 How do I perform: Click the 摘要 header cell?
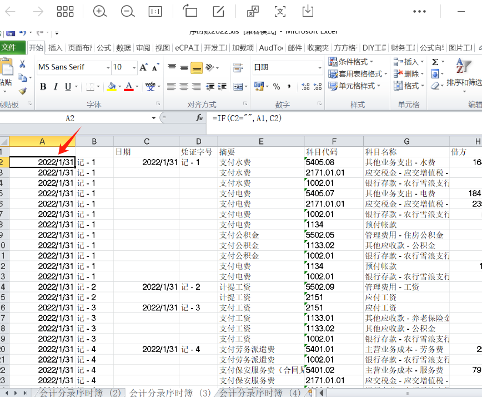(260, 152)
